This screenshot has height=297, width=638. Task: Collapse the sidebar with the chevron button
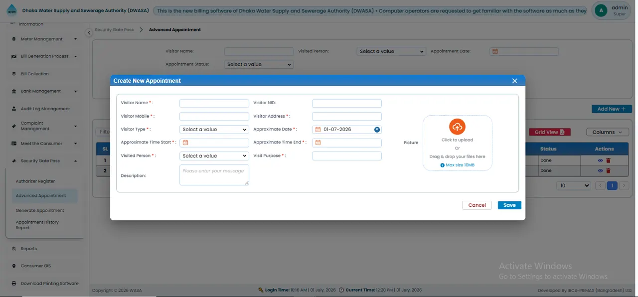(x=89, y=33)
